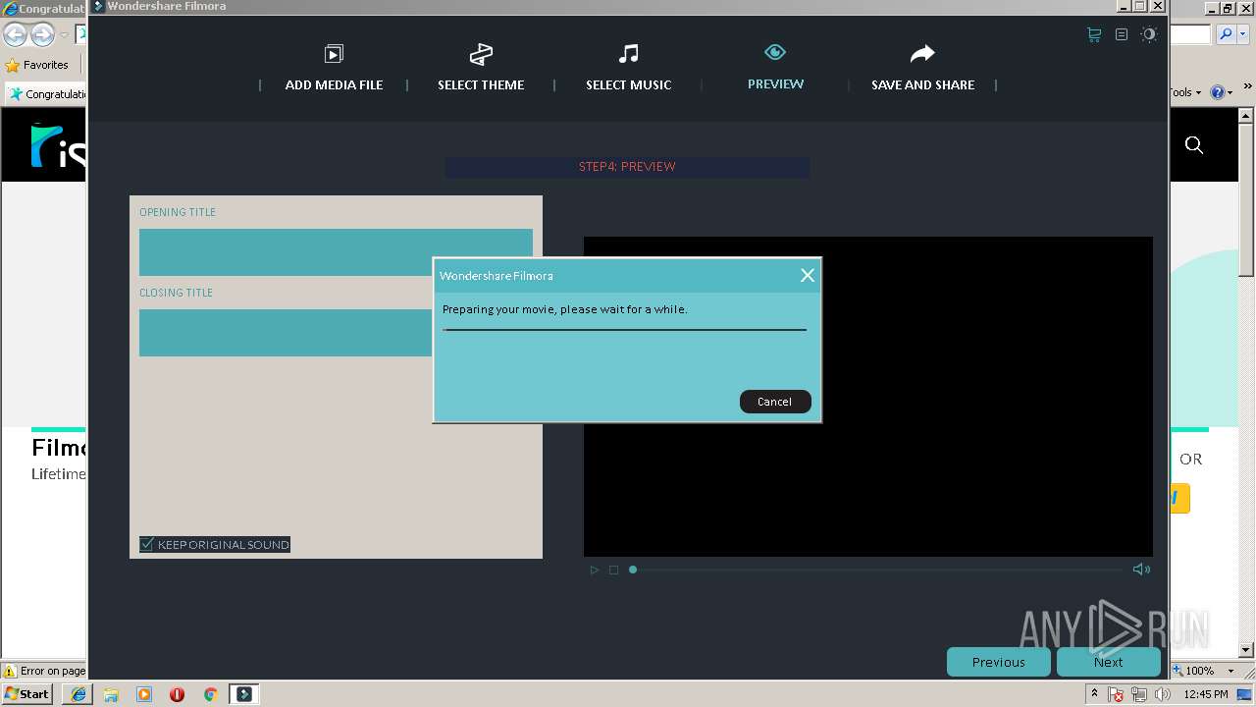Screen dimensions: 1256x707
Task: Open the Select Theme step
Action: click(481, 67)
